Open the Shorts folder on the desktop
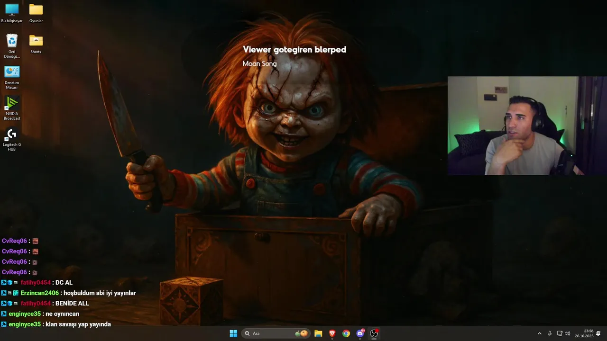607x341 pixels. pos(36,44)
